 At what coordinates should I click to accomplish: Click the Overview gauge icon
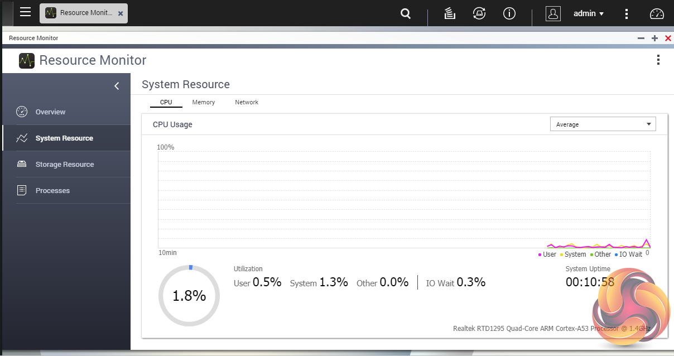(x=22, y=112)
